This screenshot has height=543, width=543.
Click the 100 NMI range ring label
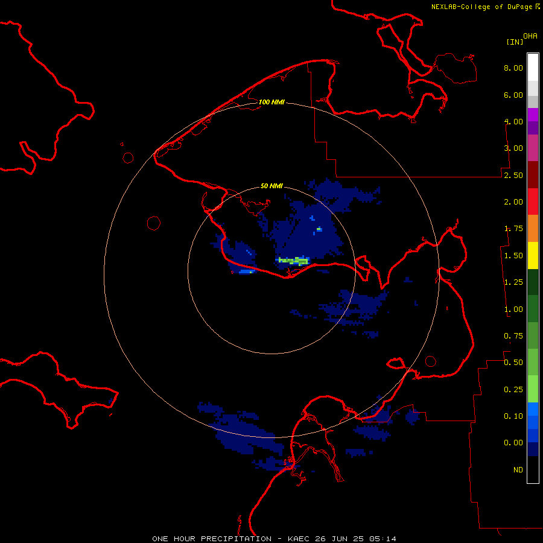pos(271,102)
